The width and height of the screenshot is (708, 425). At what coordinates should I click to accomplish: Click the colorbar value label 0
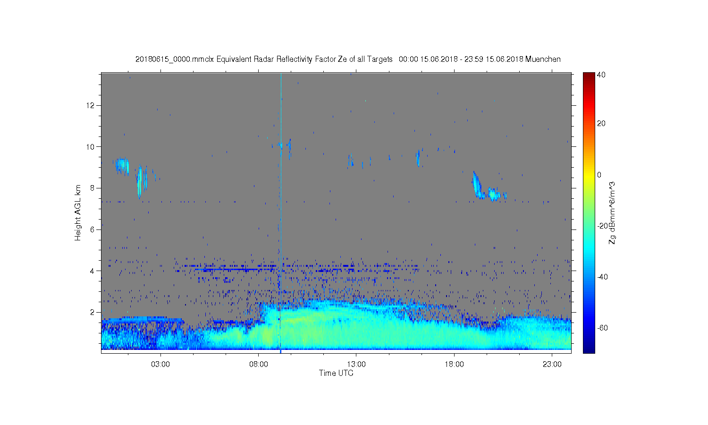(x=599, y=175)
